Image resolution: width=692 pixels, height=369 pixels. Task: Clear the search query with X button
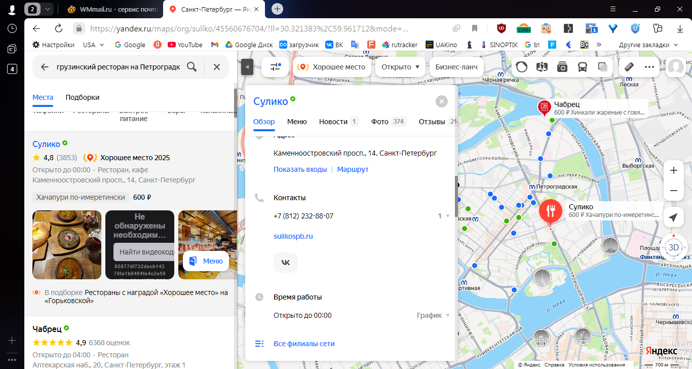pyautogui.click(x=217, y=67)
